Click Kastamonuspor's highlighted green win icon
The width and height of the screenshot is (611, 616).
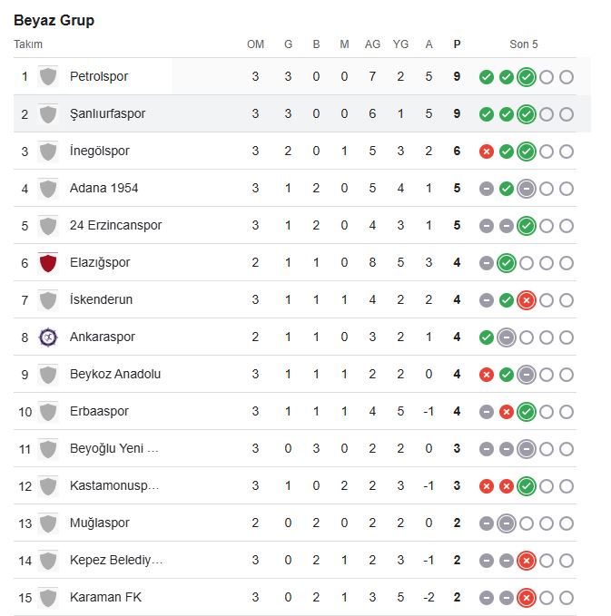pyautogui.click(x=526, y=486)
